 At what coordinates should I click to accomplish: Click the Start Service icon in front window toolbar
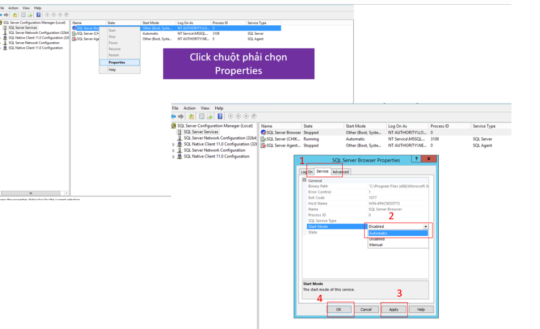[x=230, y=117]
